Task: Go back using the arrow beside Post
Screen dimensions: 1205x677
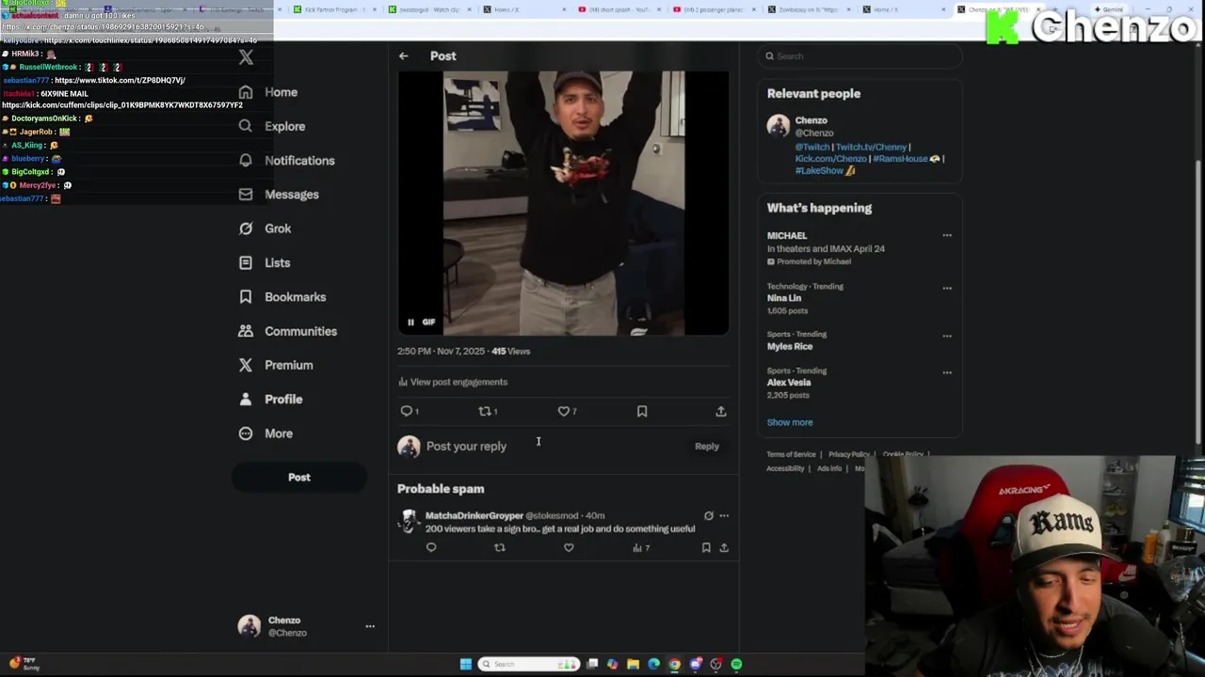Action: (x=403, y=55)
